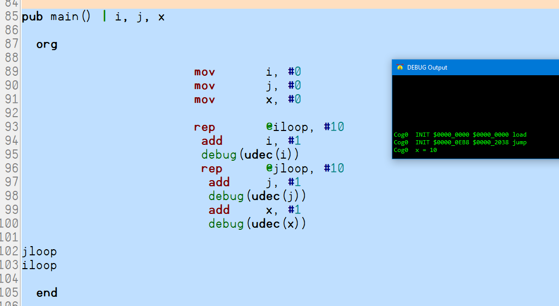This screenshot has width=559, height=306.
Task: Click the DEBUG Output window icon
Action: (400, 68)
